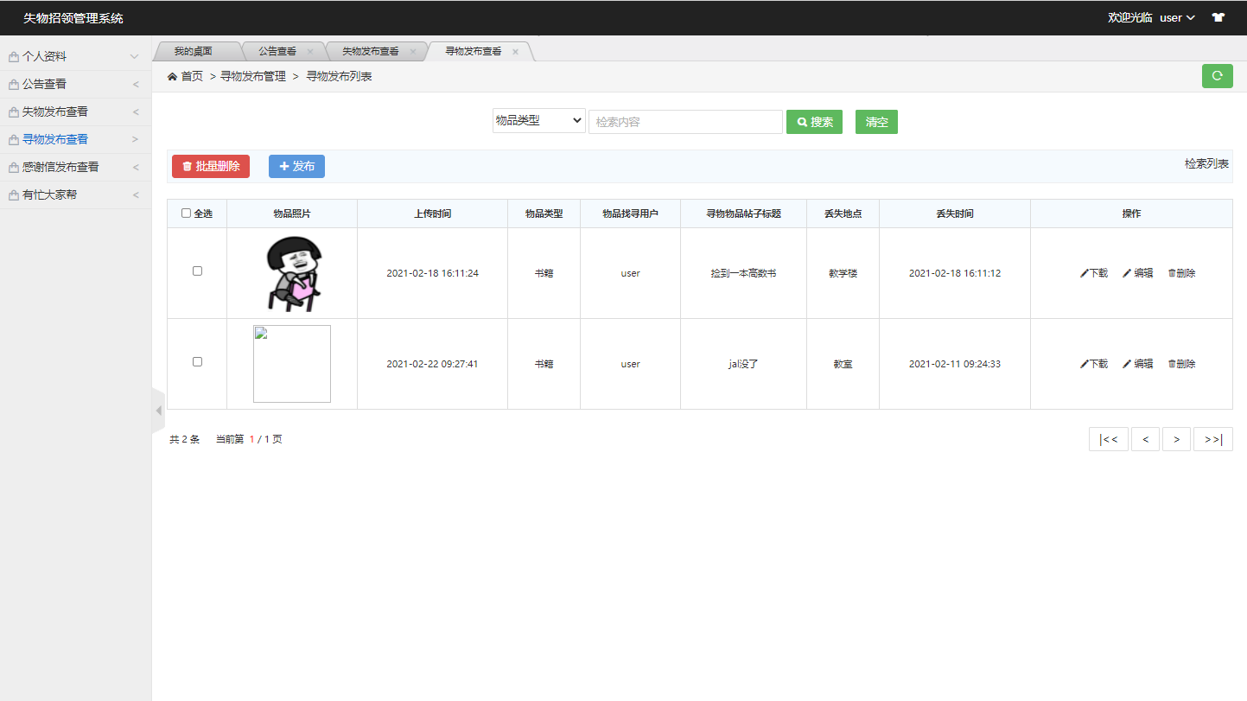This screenshot has height=701, width=1247.
Task: Click the trash icon on 批量删除 button
Action: pyautogui.click(x=188, y=166)
